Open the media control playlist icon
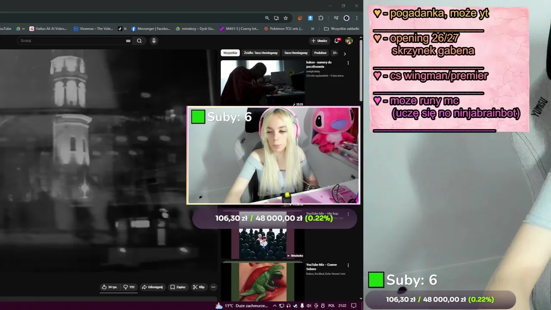551x310 pixels. pos(336,18)
